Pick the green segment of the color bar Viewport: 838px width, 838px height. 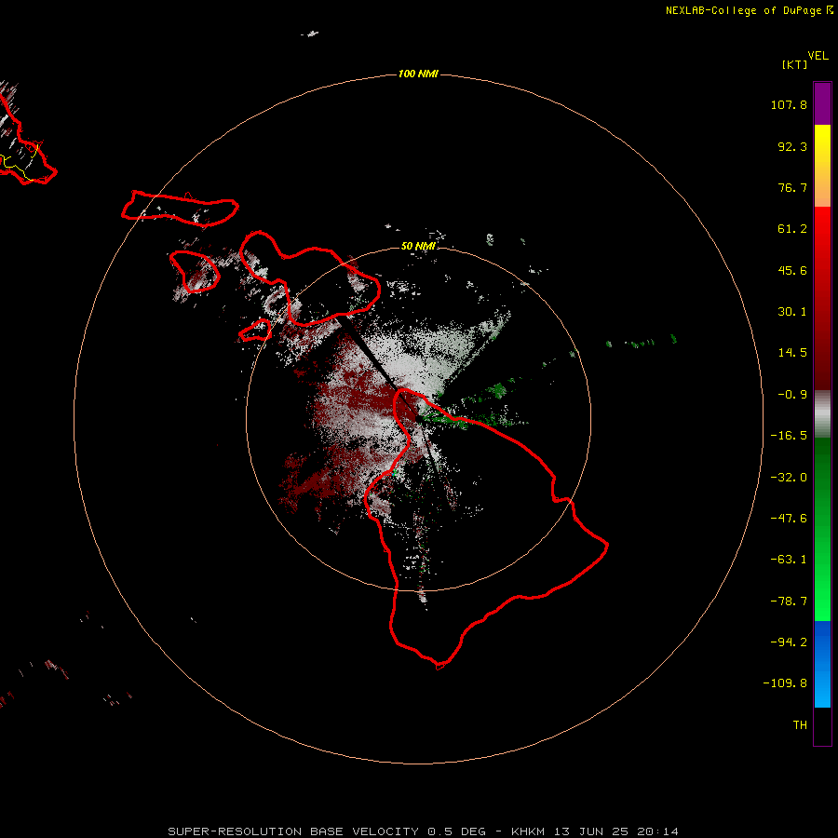pos(822,529)
